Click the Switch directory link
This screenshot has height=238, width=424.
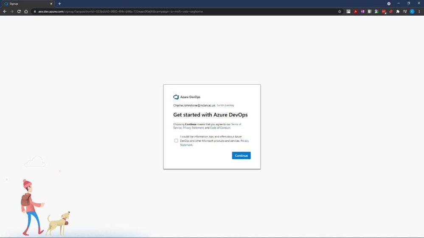click(225, 105)
